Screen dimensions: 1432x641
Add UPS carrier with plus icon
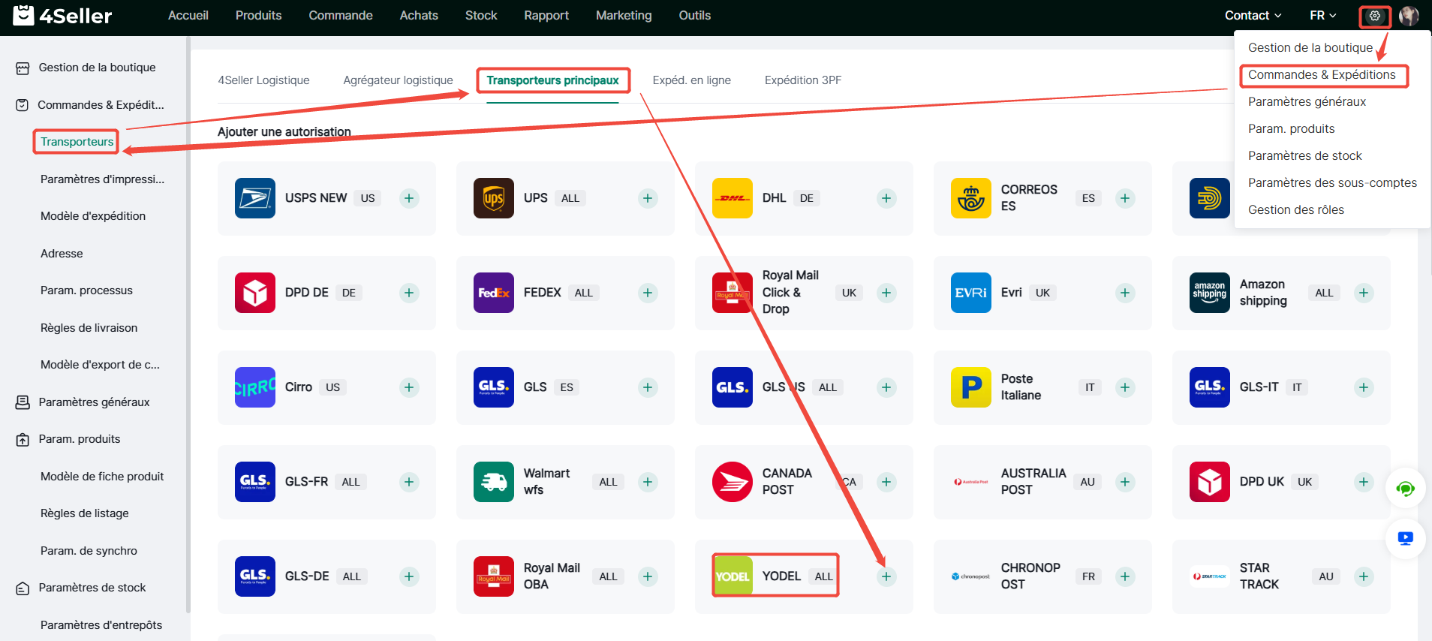coord(648,198)
